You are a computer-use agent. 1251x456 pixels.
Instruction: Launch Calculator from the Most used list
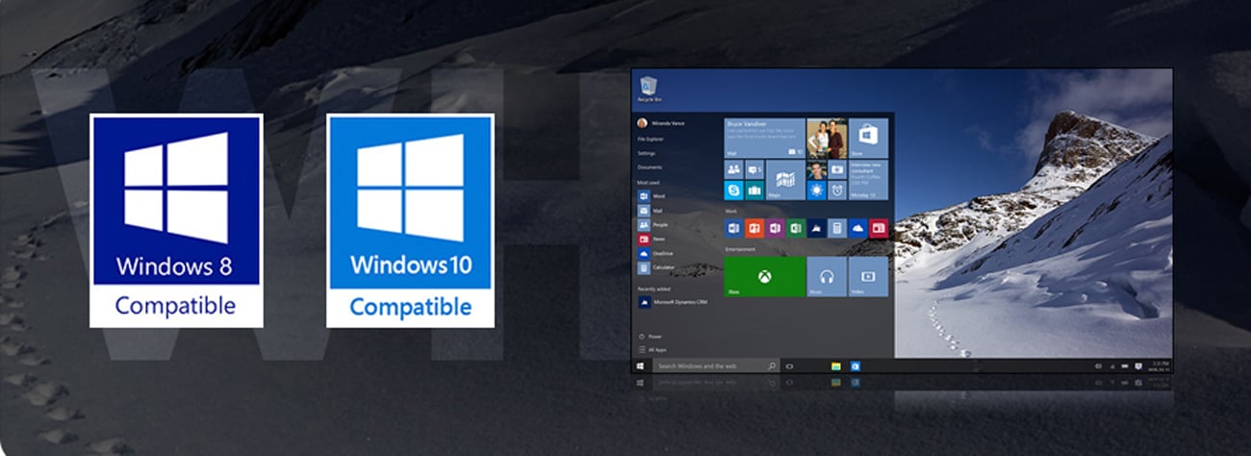tap(655, 267)
